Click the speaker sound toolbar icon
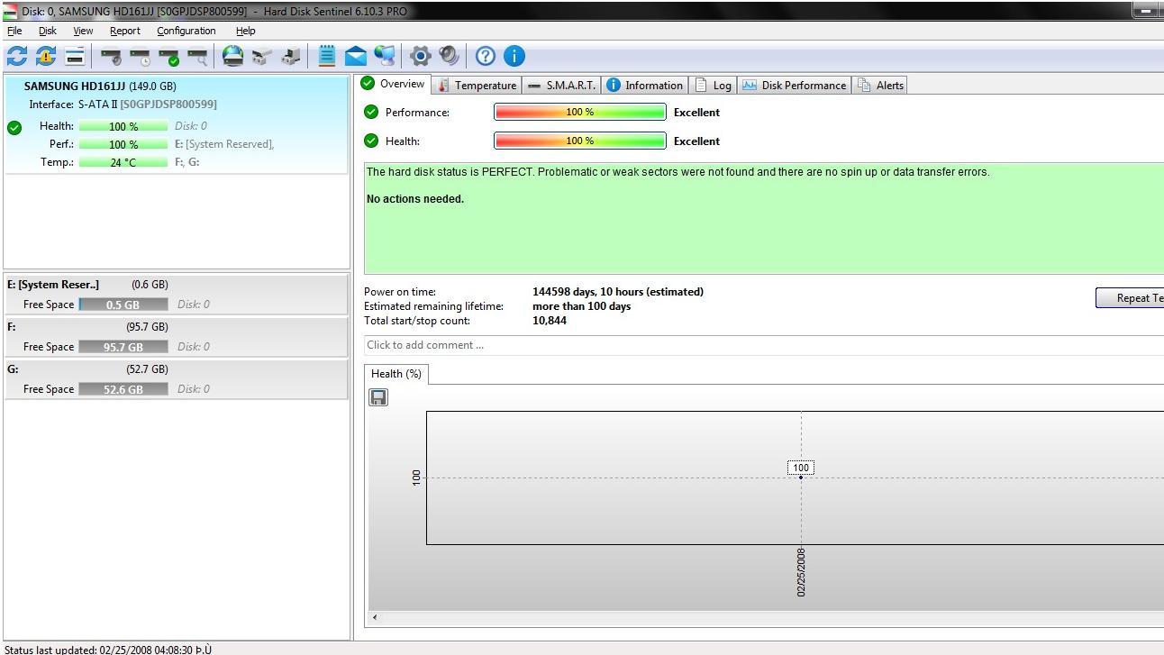1164x655 pixels. [x=450, y=57]
